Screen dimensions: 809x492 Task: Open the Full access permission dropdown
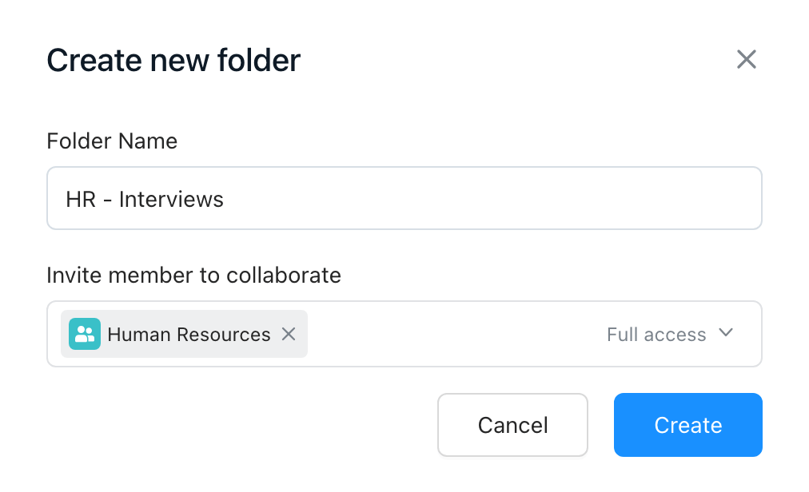pos(670,334)
